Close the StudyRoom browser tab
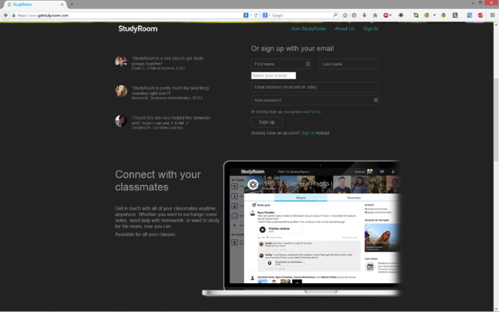This screenshot has width=499, height=312. coord(62,4)
